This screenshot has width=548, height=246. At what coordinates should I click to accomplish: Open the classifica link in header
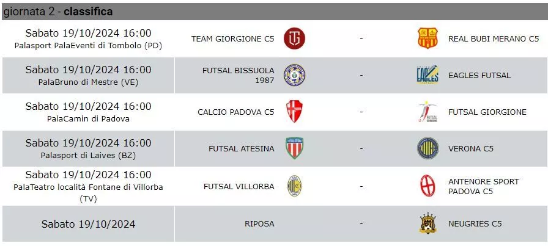(x=88, y=12)
